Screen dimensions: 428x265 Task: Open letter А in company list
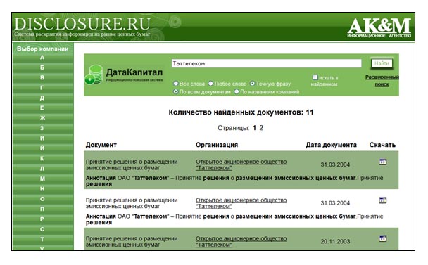42,58
